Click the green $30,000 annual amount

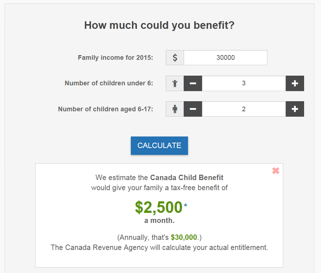[184, 237]
